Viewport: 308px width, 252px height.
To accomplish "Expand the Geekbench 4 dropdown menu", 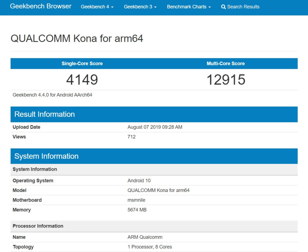I will (97, 7).
